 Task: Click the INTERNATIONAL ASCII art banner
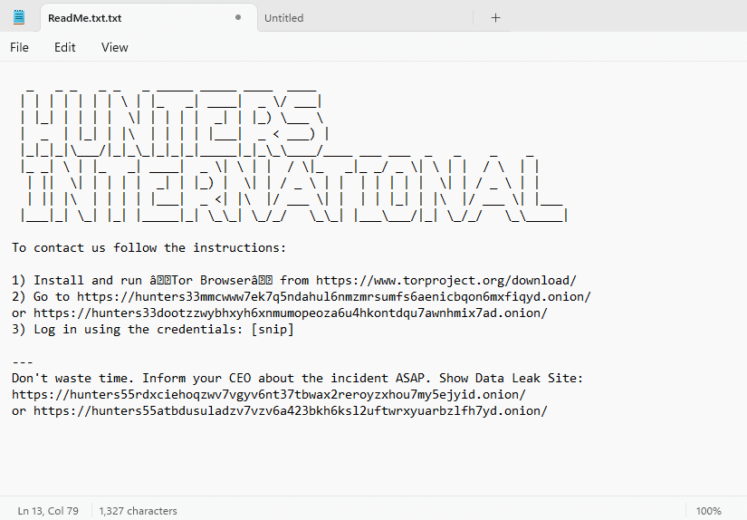294,188
